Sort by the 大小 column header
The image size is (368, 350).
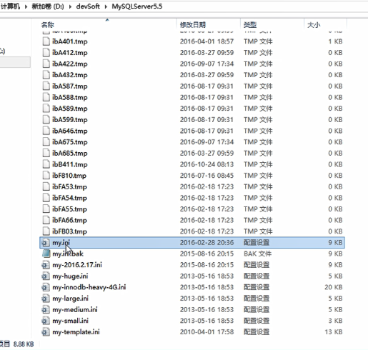pyautogui.click(x=314, y=24)
